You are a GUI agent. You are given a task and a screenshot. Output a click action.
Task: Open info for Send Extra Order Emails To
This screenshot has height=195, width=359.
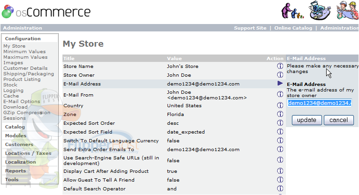click(280, 149)
